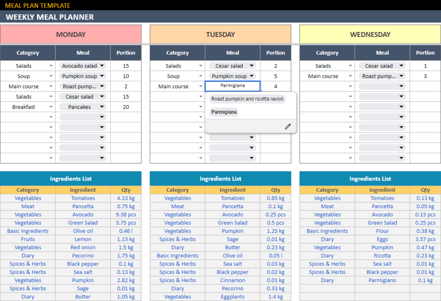Open Monday Pancakes meal dropdown
Screen dimensions: 441x301
[x=102, y=107]
